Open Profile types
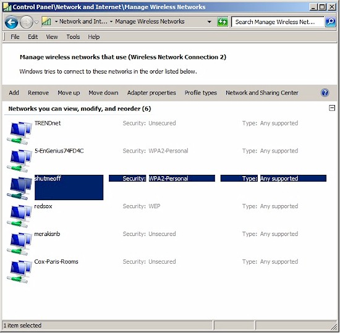 pyautogui.click(x=200, y=93)
